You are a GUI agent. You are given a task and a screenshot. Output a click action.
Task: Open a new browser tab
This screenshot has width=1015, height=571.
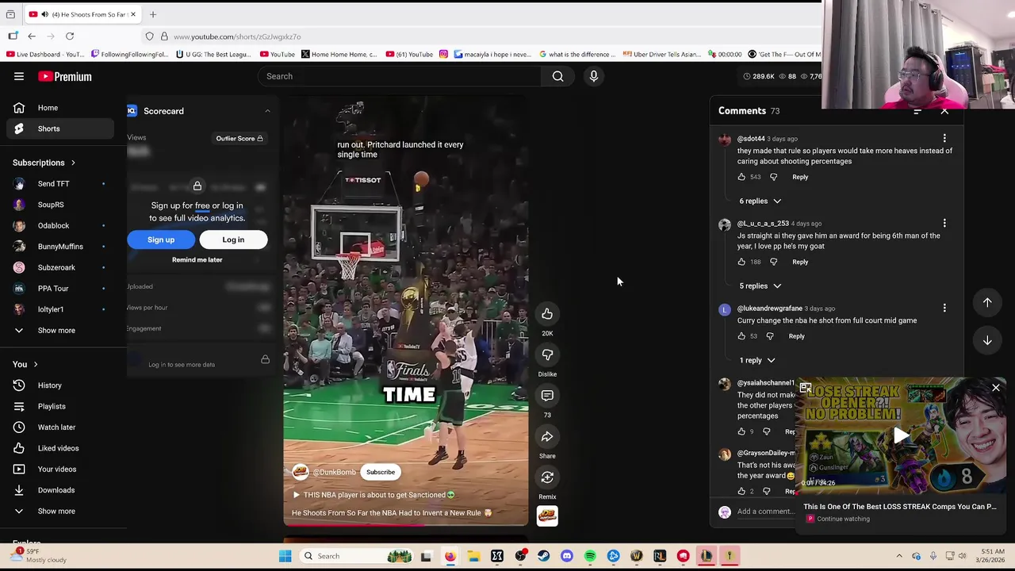pyautogui.click(x=153, y=14)
